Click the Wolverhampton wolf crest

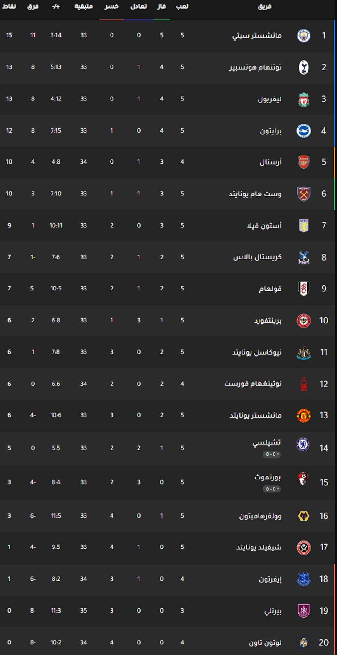(303, 516)
